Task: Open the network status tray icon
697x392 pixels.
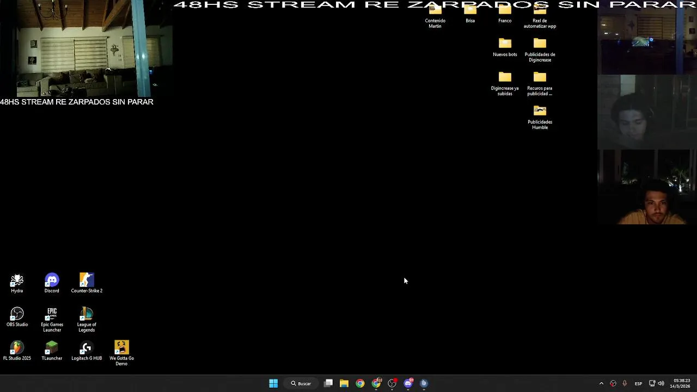Action: (652, 383)
